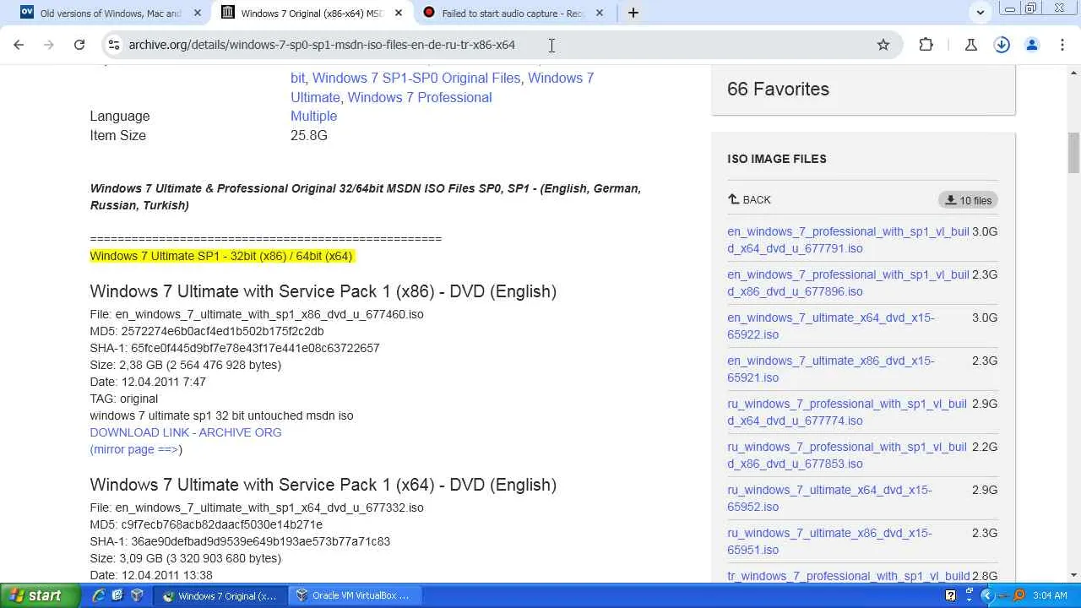Launch VirtualBox from Quick Launch

(x=137, y=595)
